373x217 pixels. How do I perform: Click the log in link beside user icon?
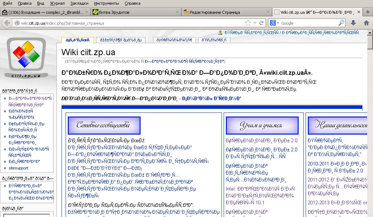pyautogui.click(x=292, y=33)
